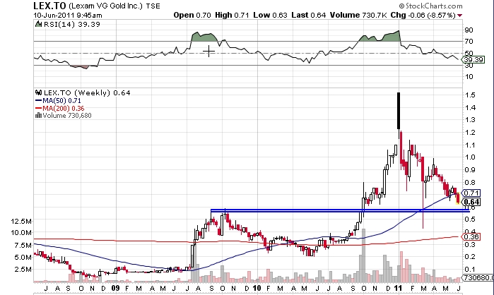Click the Low 0.63 value in header
Viewport: 494px width, 295px height.
pos(270,15)
